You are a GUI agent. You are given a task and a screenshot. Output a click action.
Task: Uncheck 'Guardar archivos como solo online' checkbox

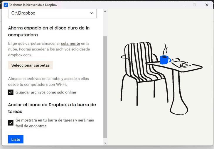pos(11,92)
